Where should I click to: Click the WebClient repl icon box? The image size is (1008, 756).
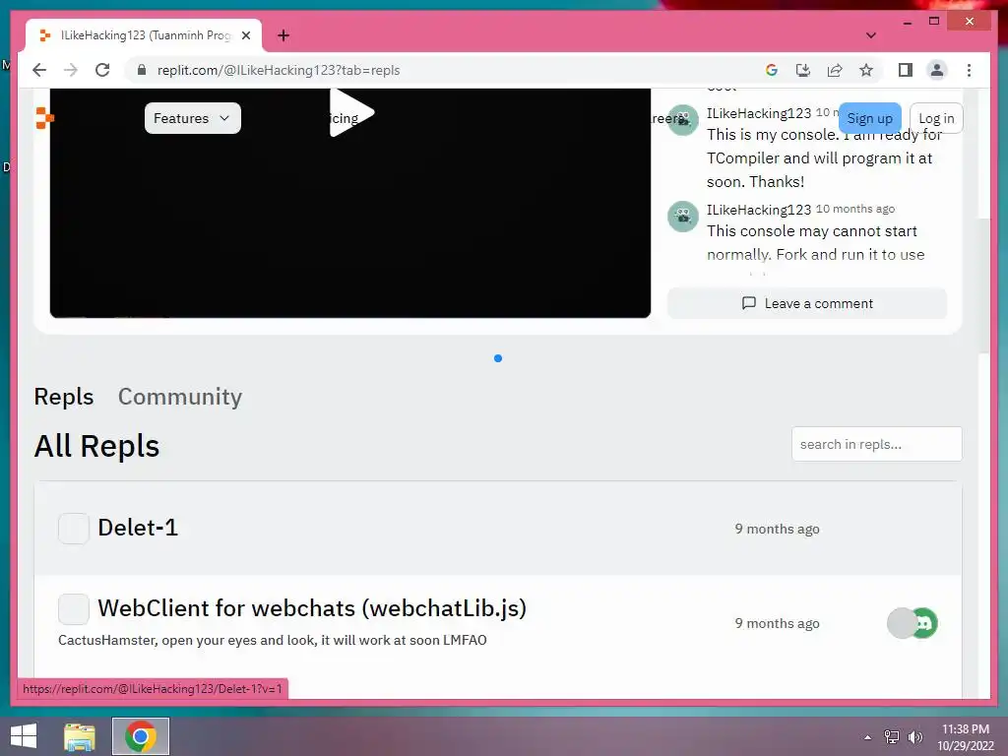(x=74, y=608)
